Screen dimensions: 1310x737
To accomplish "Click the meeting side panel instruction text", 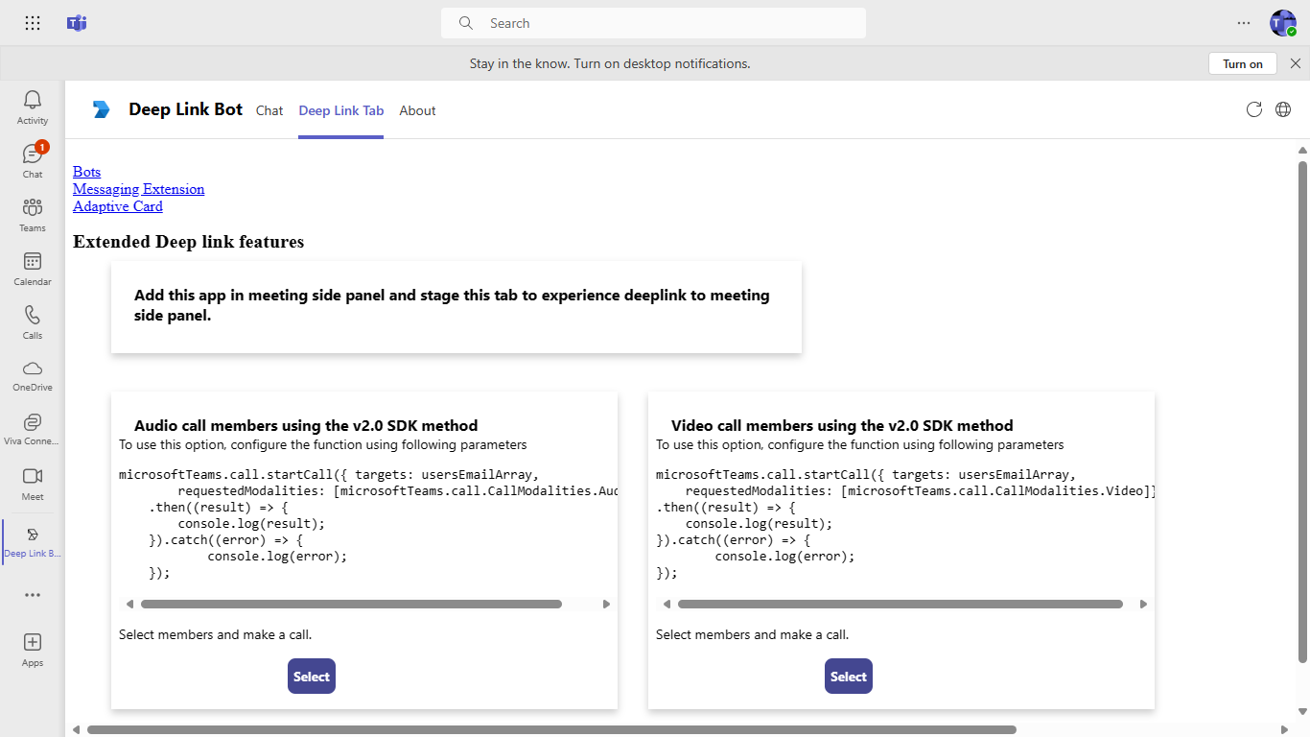I will pyautogui.click(x=452, y=305).
